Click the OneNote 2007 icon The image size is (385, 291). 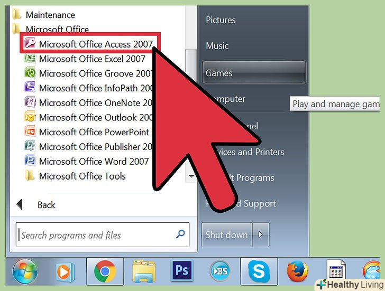(x=30, y=102)
